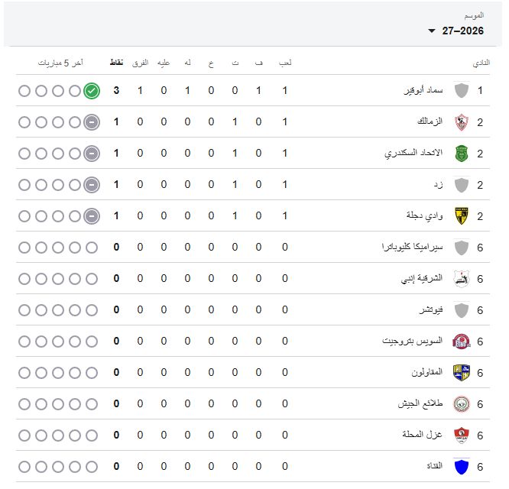Click the blue shield El Qanah icon
509x489 pixels.
pos(462,467)
